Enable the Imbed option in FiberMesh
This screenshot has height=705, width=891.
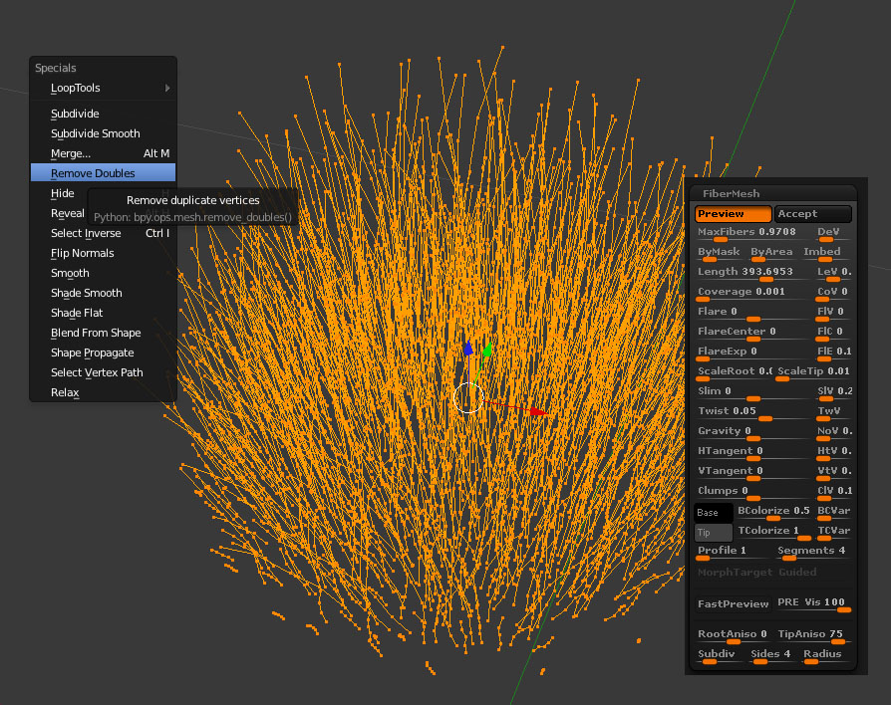pyautogui.click(x=822, y=253)
